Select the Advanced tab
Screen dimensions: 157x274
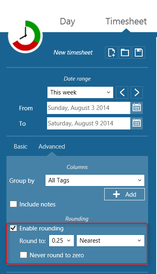52,147
